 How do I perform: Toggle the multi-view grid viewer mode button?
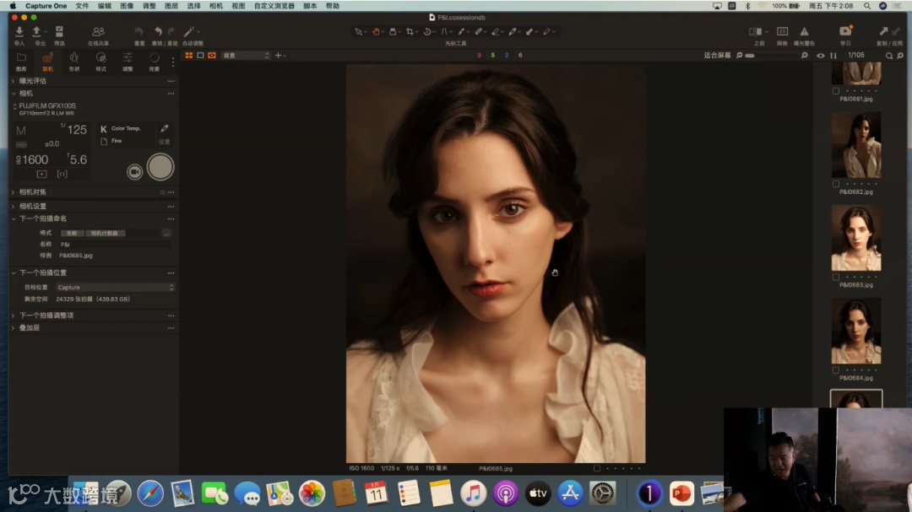(x=189, y=56)
